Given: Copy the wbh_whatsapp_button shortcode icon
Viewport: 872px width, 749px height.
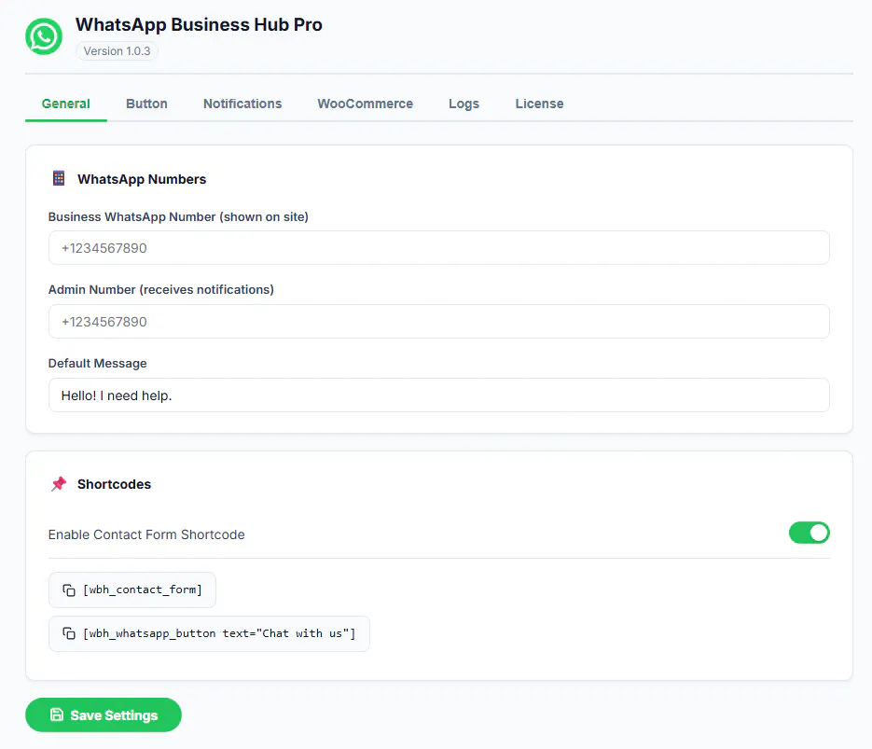Looking at the screenshot, I should coord(69,633).
